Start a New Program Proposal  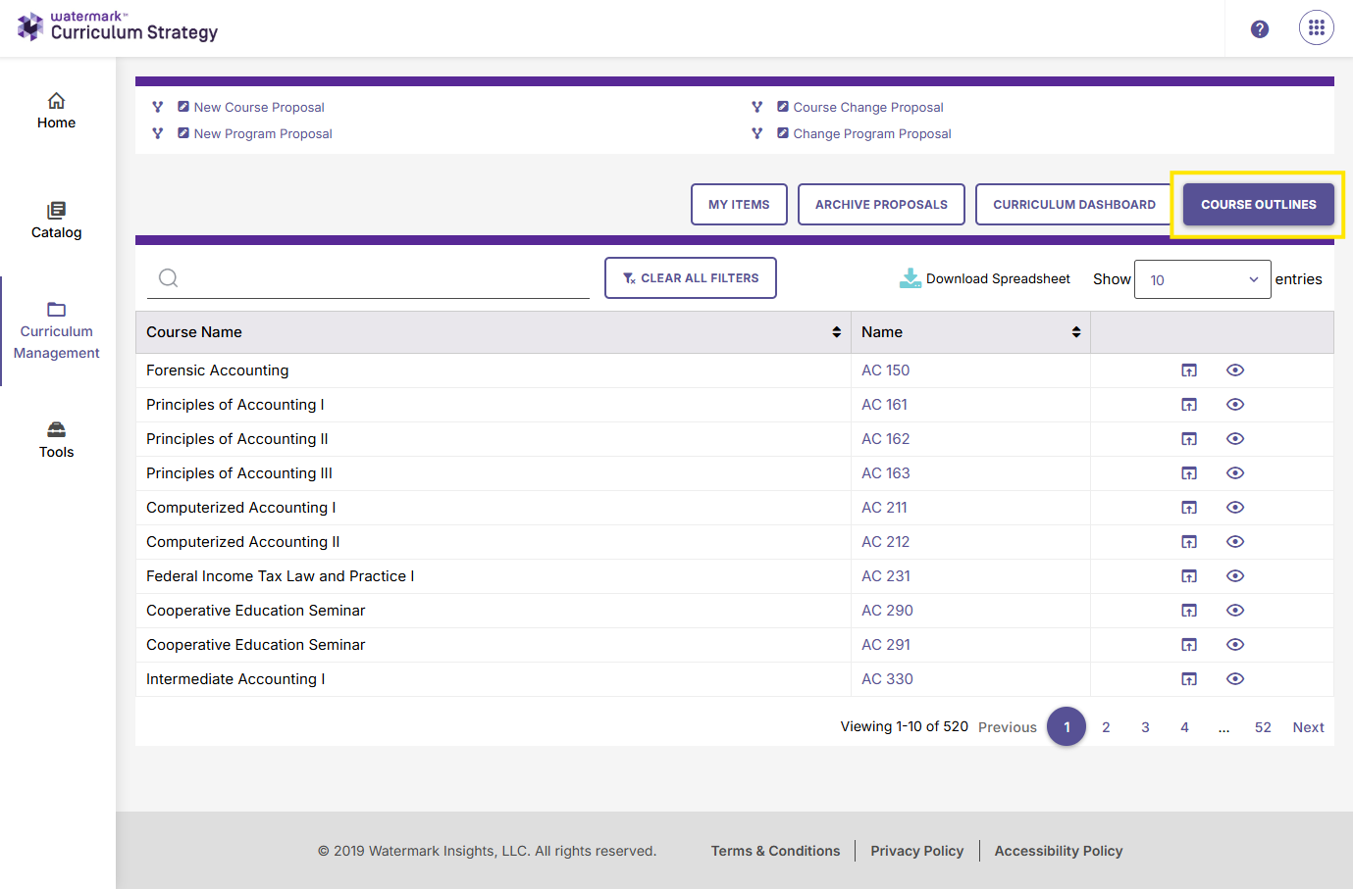[263, 133]
